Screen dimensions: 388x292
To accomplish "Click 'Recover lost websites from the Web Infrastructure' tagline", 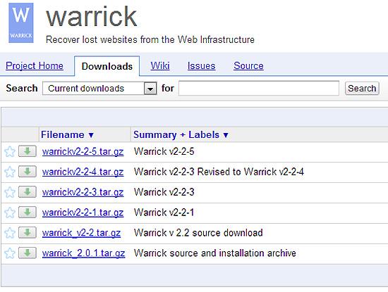I will tap(150, 39).
